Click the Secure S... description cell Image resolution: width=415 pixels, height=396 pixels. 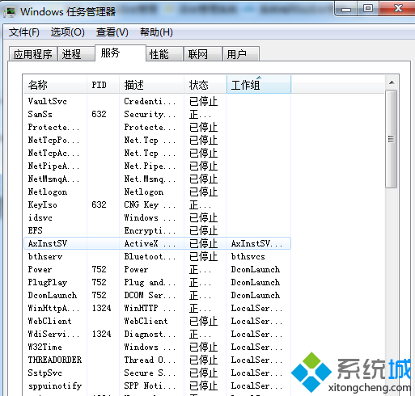pyautogui.click(x=150, y=373)
